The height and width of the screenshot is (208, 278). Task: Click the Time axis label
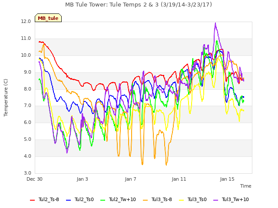(246, 186)
